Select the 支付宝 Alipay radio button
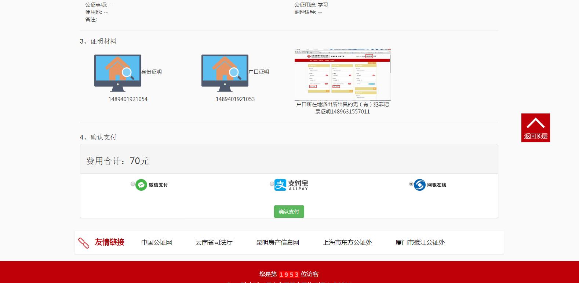The height and width of the screenshot is (283, 579). [272, 184]
